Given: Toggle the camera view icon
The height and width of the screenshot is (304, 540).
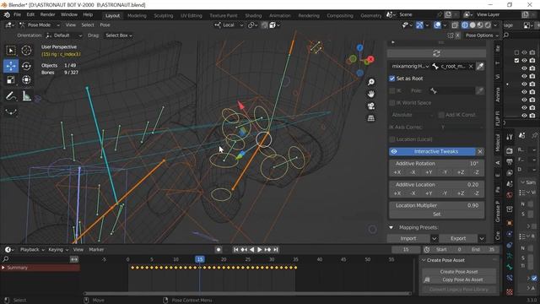Looking at the screenshot, I should pos(371,106).
